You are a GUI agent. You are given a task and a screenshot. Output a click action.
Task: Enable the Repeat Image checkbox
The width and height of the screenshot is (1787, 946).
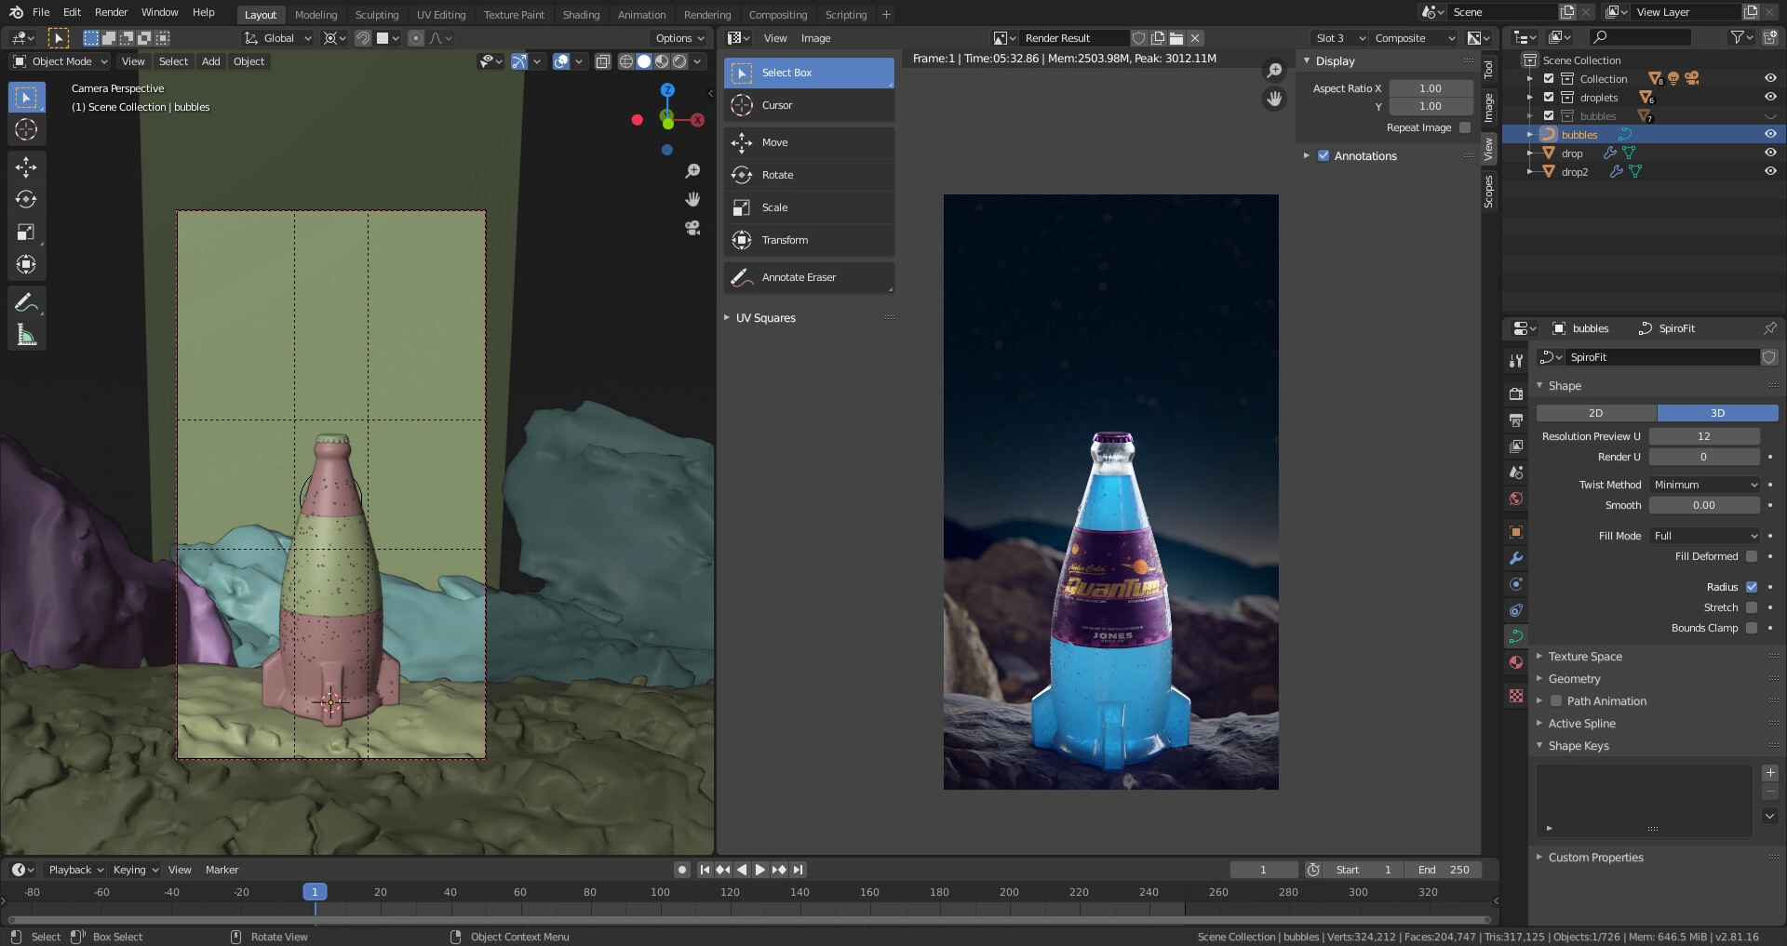[1465, 127]
